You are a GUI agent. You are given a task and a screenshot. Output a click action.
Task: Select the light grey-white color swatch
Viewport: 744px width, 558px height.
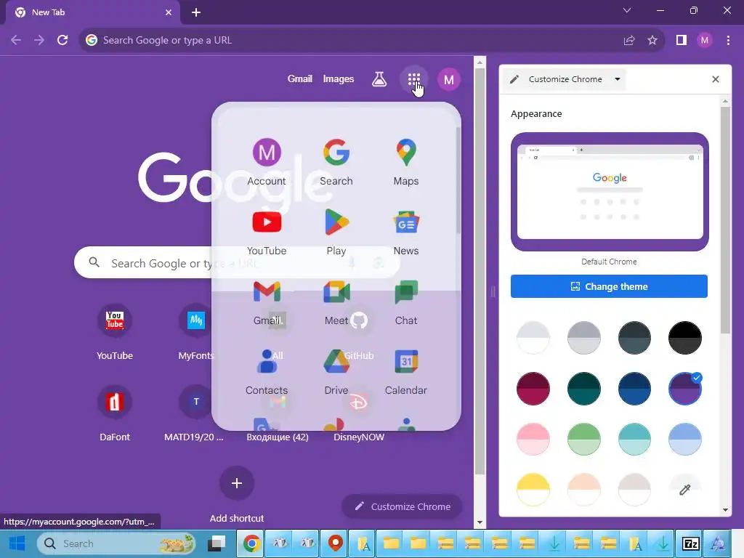pos(533,338)
